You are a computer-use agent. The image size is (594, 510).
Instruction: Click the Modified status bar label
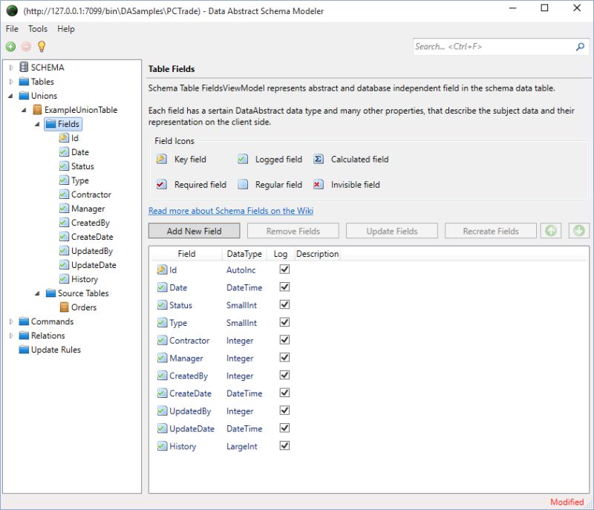pos(567,502)
